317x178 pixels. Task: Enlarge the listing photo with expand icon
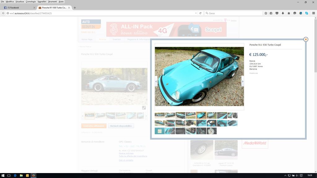(x=144, y=108)
